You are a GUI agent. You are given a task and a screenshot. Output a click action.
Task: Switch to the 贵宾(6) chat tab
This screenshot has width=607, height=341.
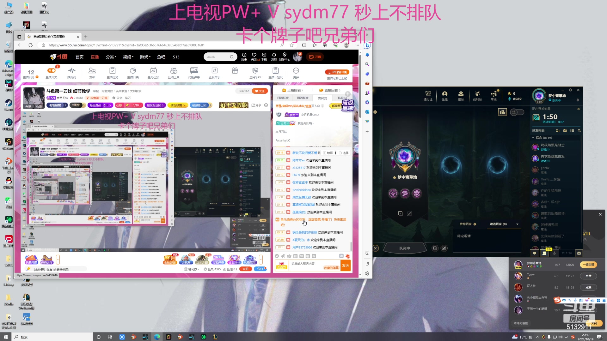pyautogui.click(x=322, y=98)
